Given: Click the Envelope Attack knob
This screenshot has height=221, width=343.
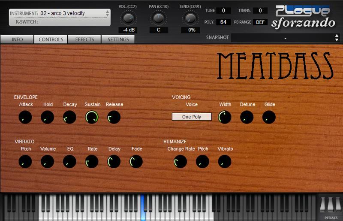Looking at the screenshot, I should pyautogui.click(x=25, y=117).
